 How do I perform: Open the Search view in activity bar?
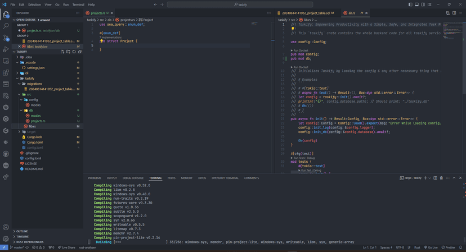pos(6,26)
